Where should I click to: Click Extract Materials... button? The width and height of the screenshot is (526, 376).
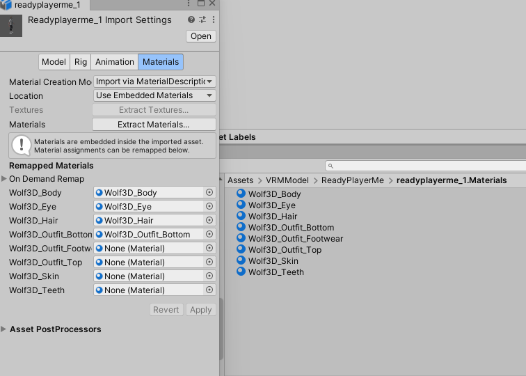[154, 125]
